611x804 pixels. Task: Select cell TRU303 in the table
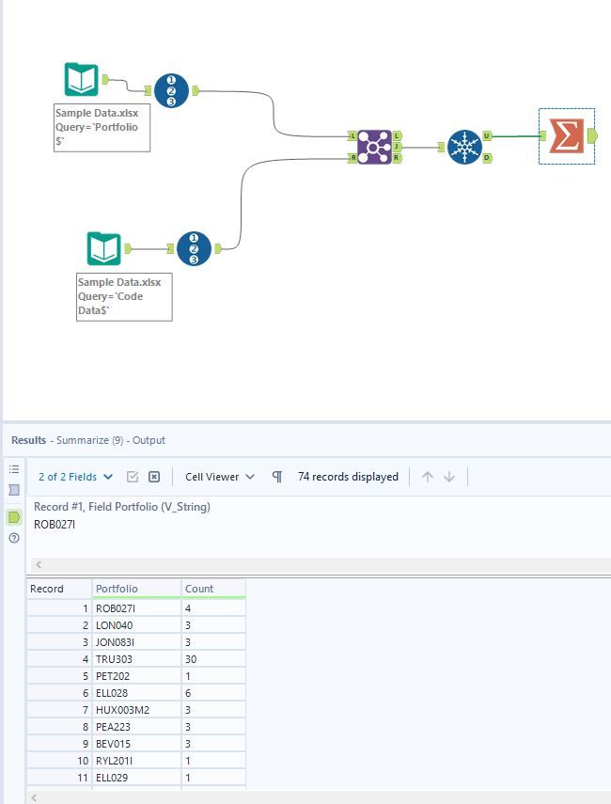click(136, 659)
